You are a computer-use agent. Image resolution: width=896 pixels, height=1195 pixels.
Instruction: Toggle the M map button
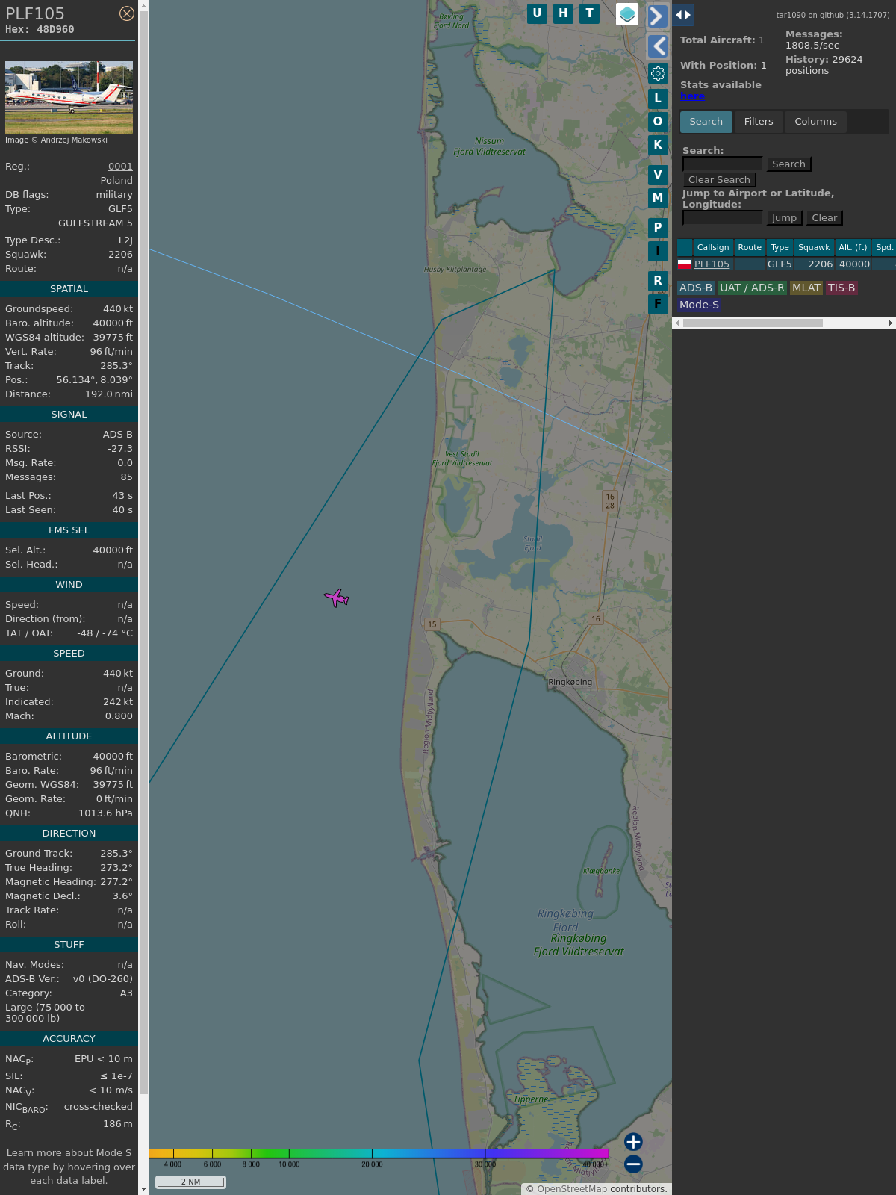pos(658,198)
